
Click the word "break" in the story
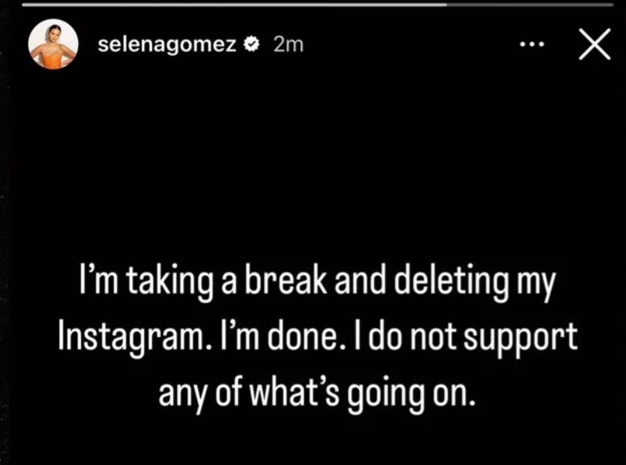coord(286,279)
